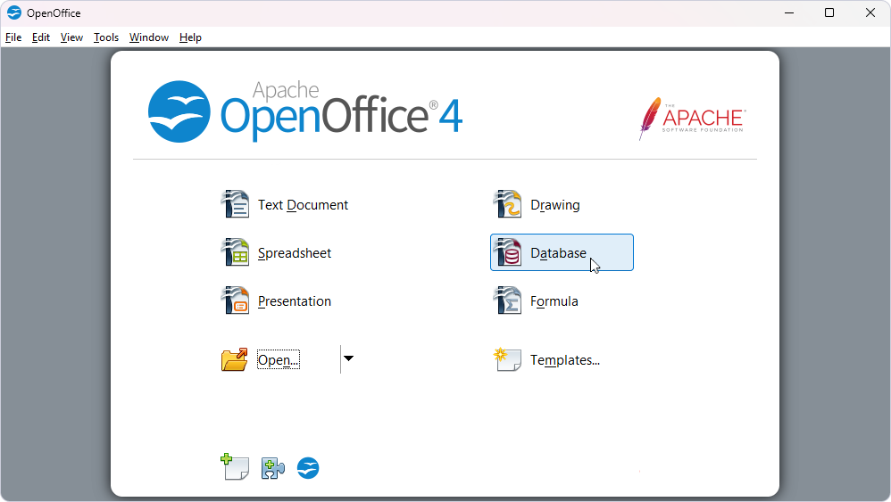Minimize the OpenOffice window
This screenshot has width=891, height=502.
(788, 12)
